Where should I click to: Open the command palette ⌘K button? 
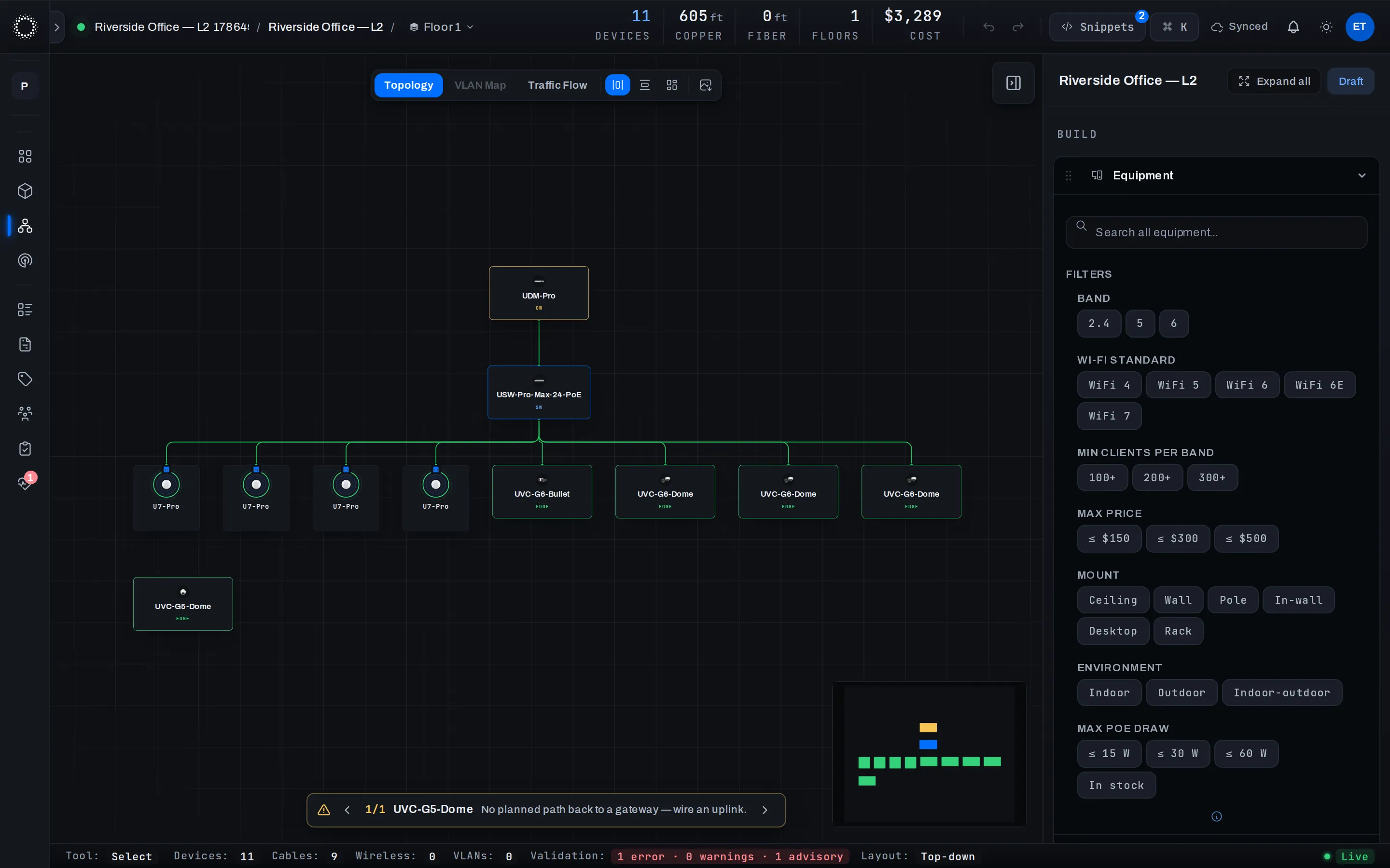pyautogui.click(x=1174, y=27)
